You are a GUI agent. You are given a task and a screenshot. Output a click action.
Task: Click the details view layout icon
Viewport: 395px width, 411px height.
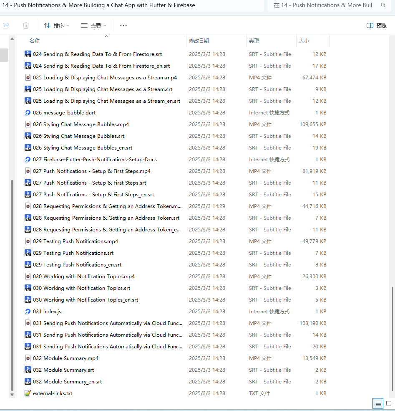[378, 403]
